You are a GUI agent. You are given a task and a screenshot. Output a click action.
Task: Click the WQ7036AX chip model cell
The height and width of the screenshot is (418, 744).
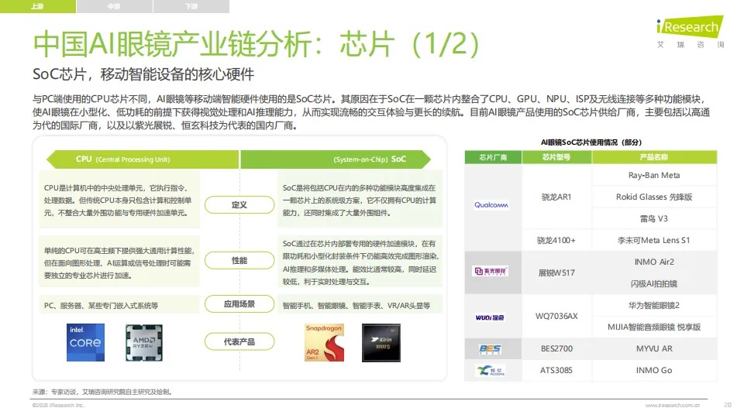556,316
